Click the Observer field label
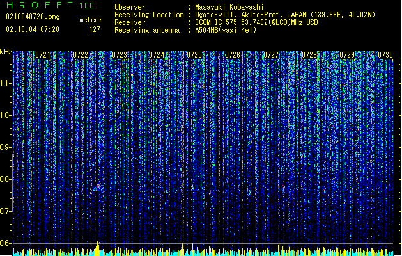 [130, 7]
